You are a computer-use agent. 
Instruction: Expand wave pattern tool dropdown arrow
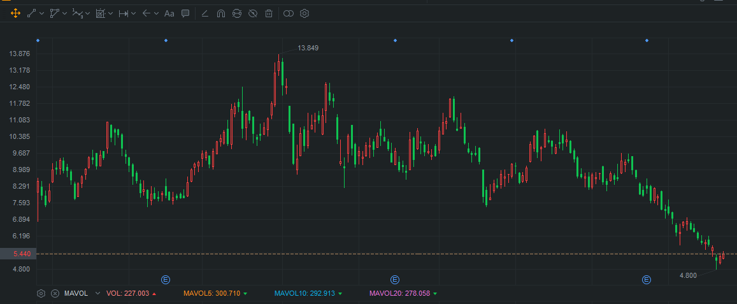click(88, 13)
